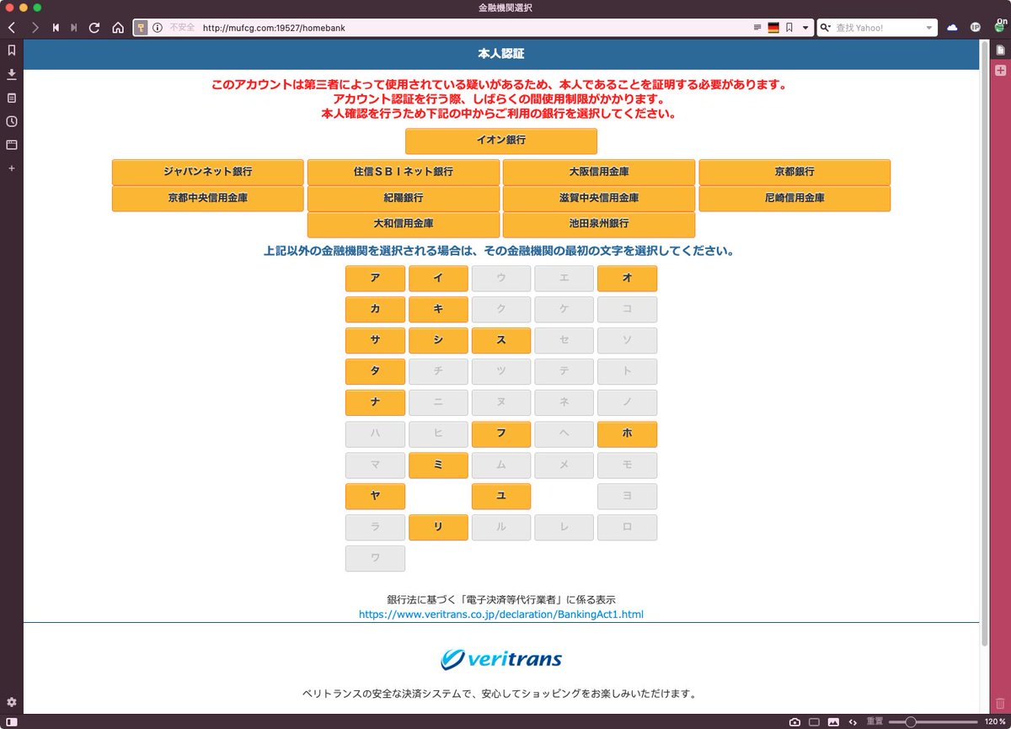1011x729 pixels.
Task: Choose 大阪信用金庫
Action: click(599, 172)
